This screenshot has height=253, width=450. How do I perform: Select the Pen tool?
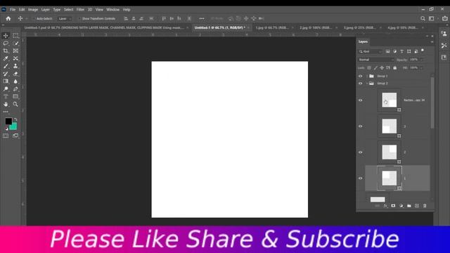click(15, 89)
